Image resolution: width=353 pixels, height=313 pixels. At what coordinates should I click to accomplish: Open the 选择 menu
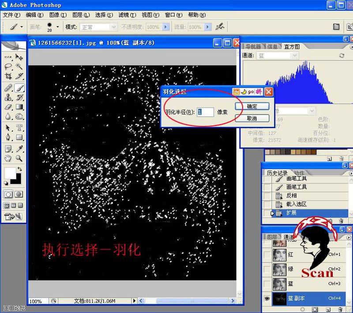pyautogui.click(x=104, y=15)
